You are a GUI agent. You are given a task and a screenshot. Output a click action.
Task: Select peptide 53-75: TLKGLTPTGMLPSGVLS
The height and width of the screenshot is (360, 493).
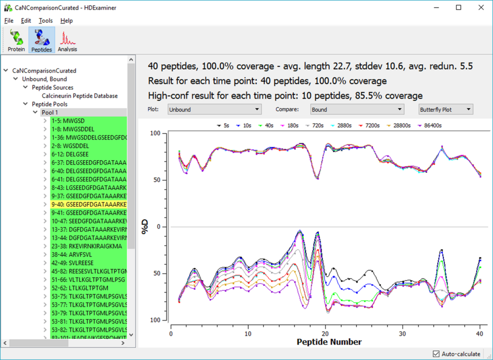point(89,296)
